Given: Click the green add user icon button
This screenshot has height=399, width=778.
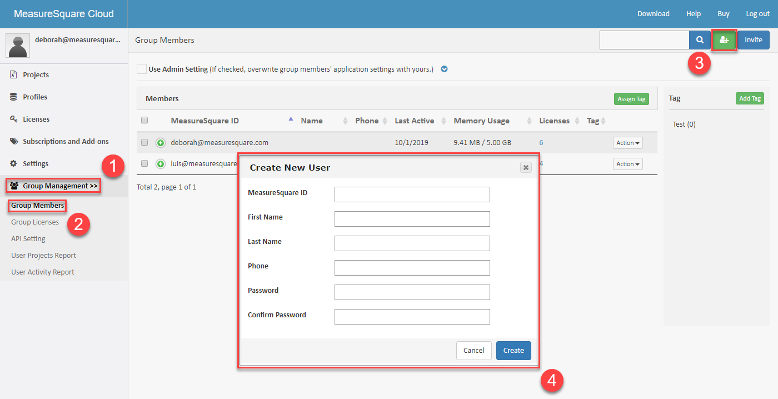Looking at the screenshot, I should [x=724, y=40].
